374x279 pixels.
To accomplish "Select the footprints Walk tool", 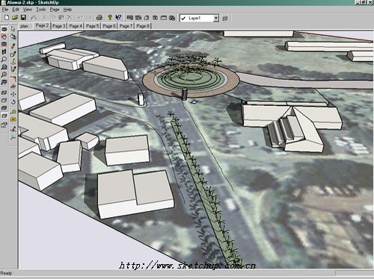I will click(4, 51).
